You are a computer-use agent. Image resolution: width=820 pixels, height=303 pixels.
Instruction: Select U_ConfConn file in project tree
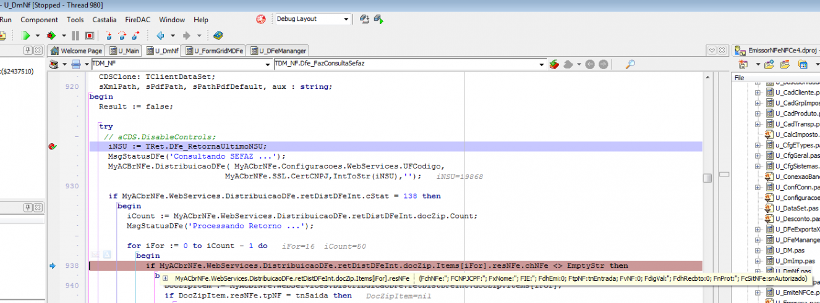pos(797,187)
